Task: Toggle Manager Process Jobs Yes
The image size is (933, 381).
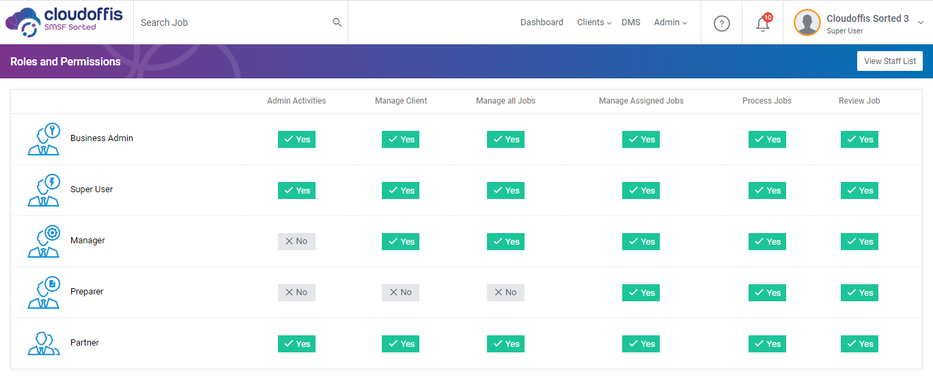Action: [767, 241]
